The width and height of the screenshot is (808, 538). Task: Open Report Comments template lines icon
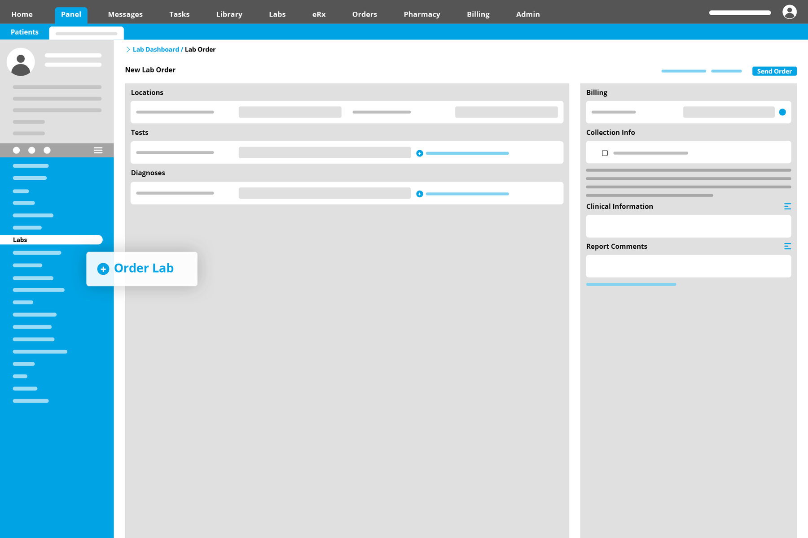click(787, 246)
